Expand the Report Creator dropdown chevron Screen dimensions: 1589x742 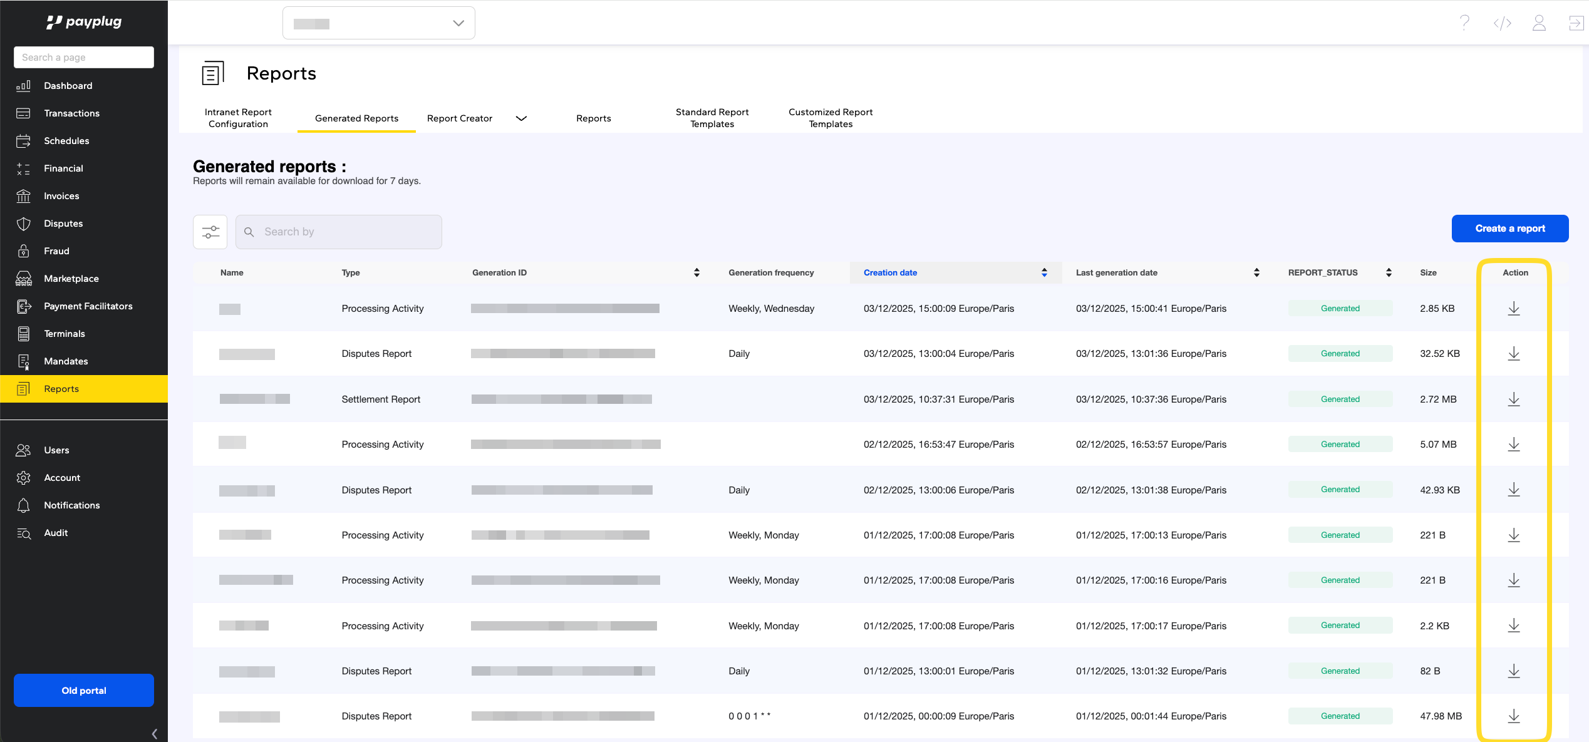click(521, 118)
